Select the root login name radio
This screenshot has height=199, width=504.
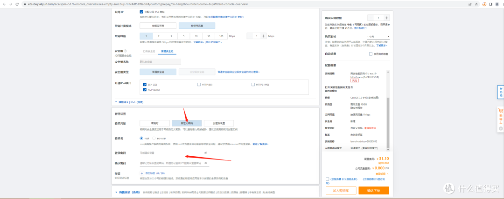click(x=141, y=139)
